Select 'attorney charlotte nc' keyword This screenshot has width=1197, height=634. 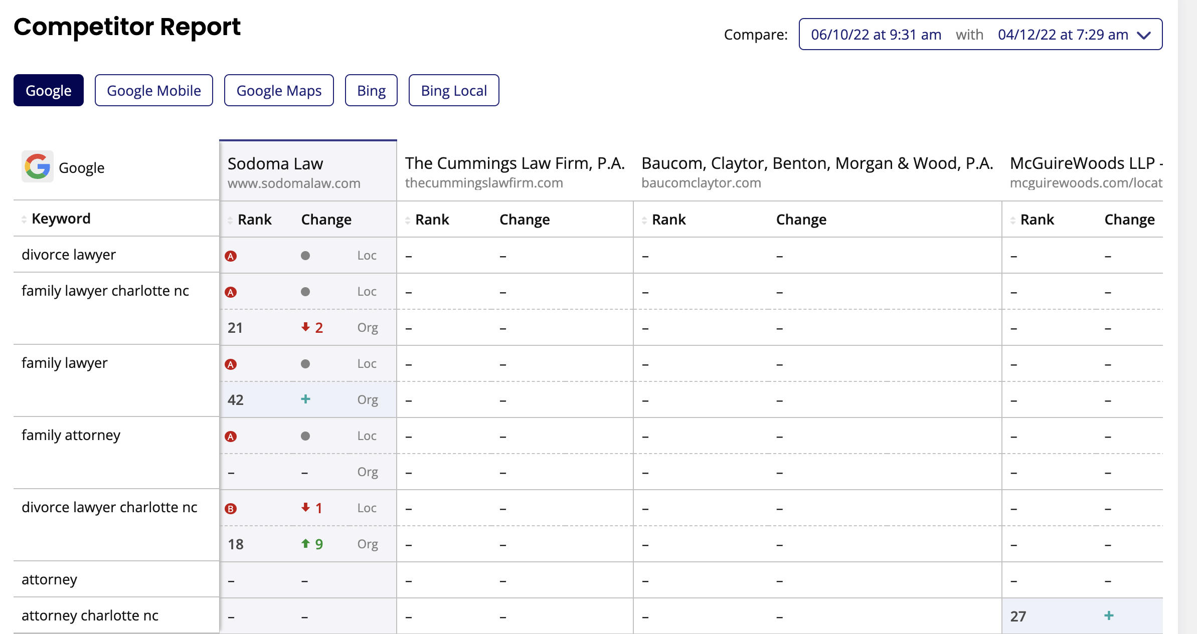(90, 615)
